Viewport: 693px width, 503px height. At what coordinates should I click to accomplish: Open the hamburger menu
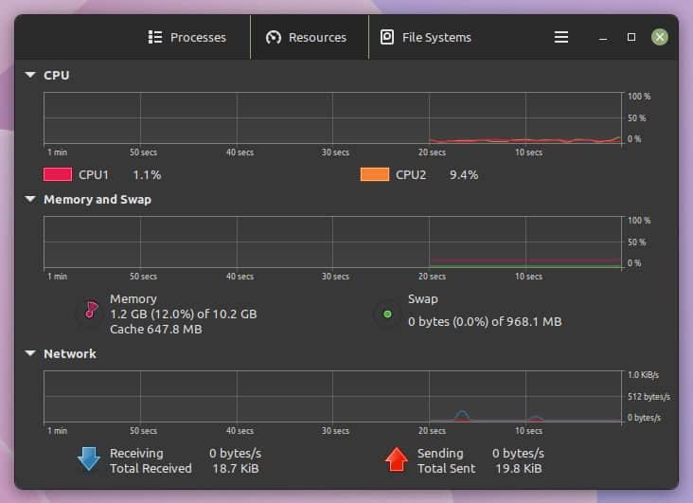[x=561, y=37]
